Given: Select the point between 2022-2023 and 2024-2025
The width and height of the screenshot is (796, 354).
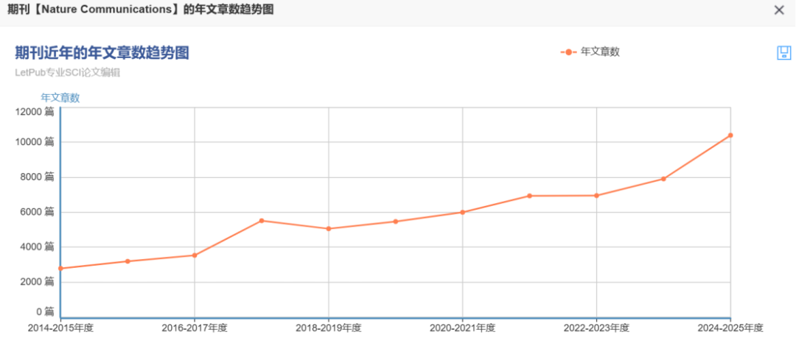Looking at the screenshot, I should click(x=663, y=179).
